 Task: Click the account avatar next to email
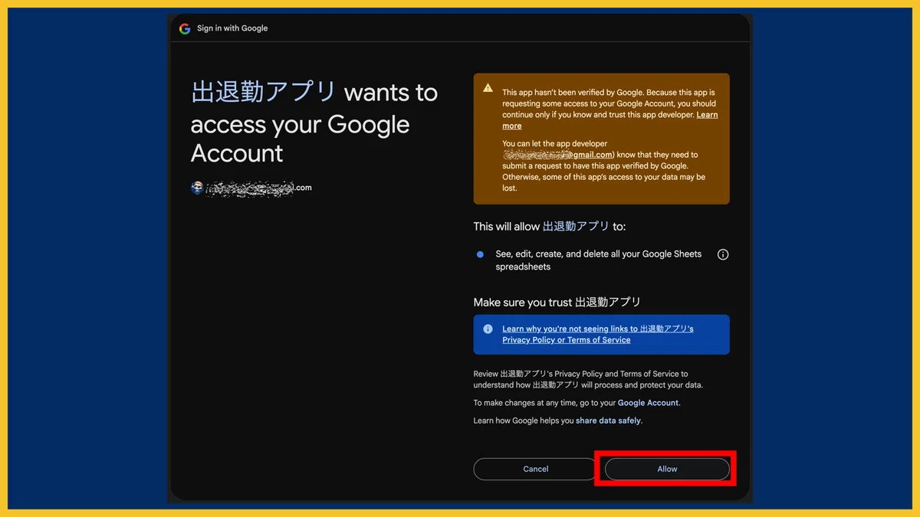tap(197, 188)
